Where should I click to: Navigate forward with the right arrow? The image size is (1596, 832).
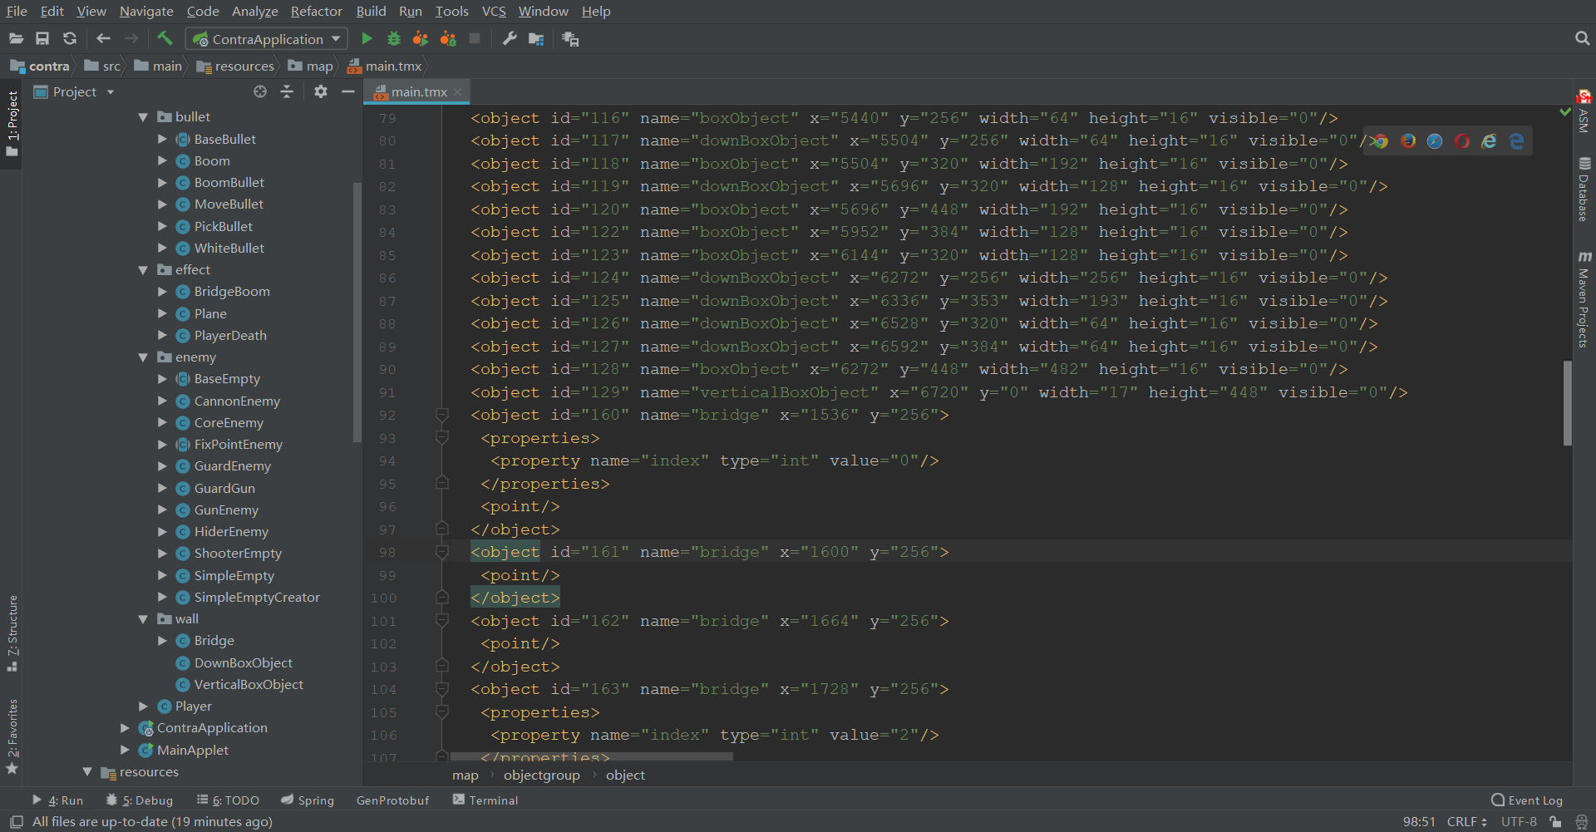[x=131, y=38]
